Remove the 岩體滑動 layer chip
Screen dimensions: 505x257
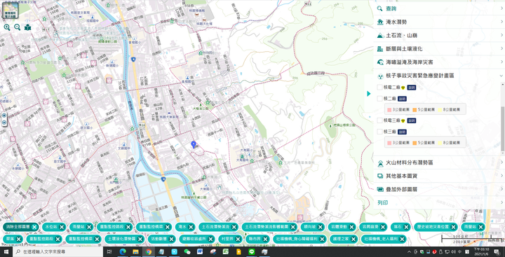[352, 227]
